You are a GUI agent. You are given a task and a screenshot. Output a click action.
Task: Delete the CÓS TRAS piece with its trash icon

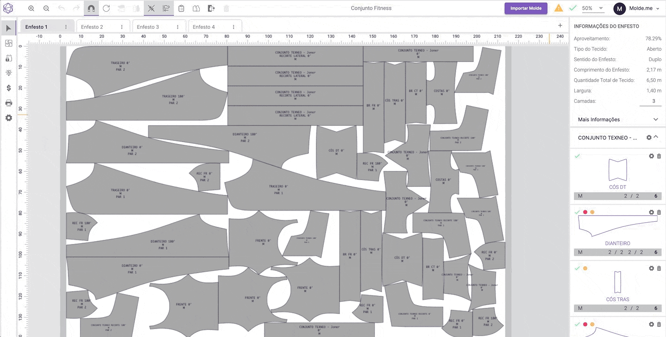coord(659,268)
